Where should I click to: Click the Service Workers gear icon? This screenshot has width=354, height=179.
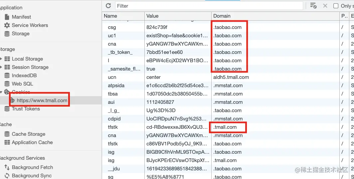[x=7, y=25]
